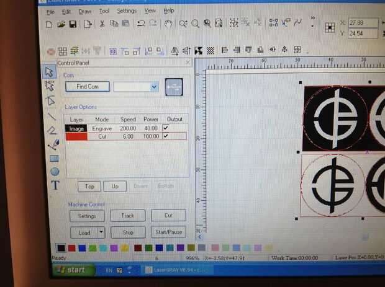Click the EN language indicator in taskbar
Screen dimensions: 385x287
[x=109, y=270]
